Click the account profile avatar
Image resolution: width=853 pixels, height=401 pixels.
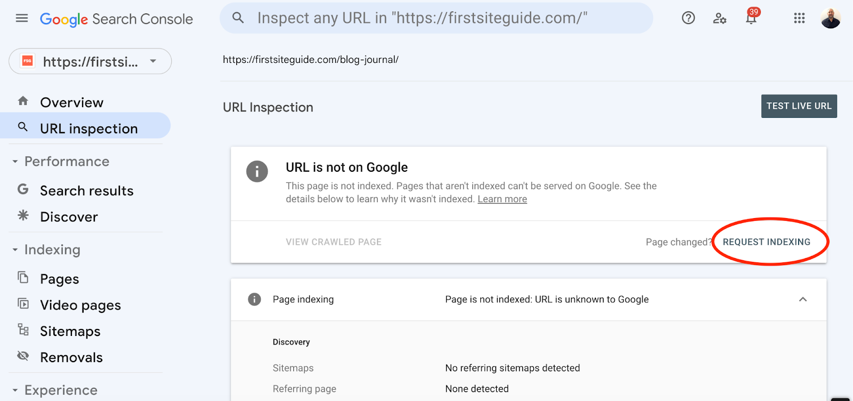[x=831, y=19]
